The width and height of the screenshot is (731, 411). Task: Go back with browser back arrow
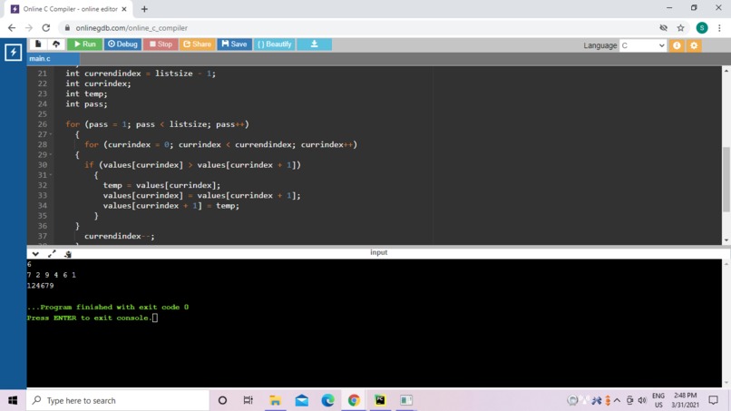tap(12, 28)
